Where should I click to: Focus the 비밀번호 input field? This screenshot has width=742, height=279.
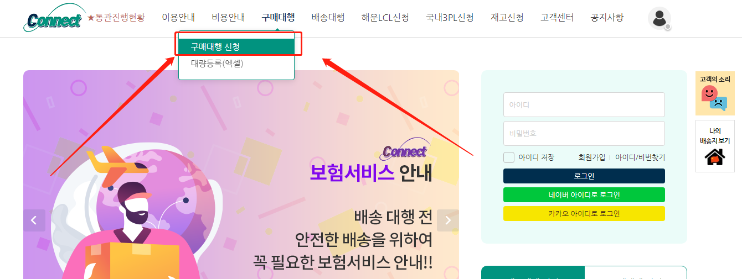[584, 133]
